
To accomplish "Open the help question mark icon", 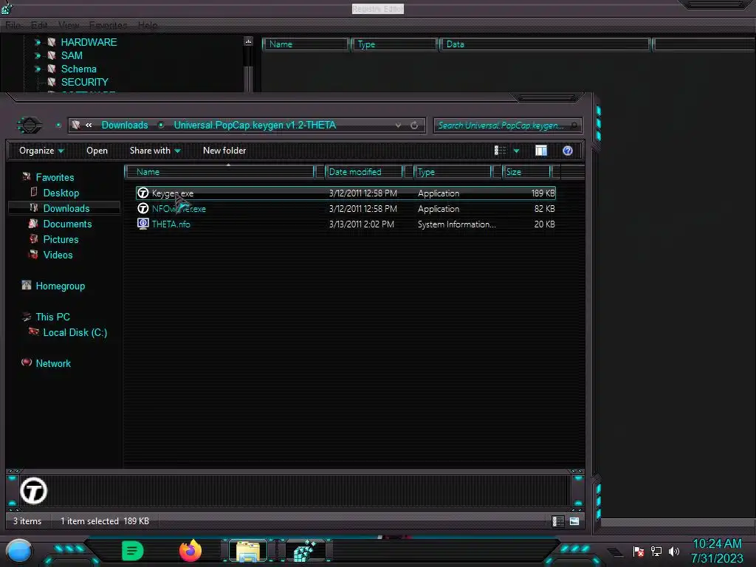I will pyautogui.click(x=568, y=151).
